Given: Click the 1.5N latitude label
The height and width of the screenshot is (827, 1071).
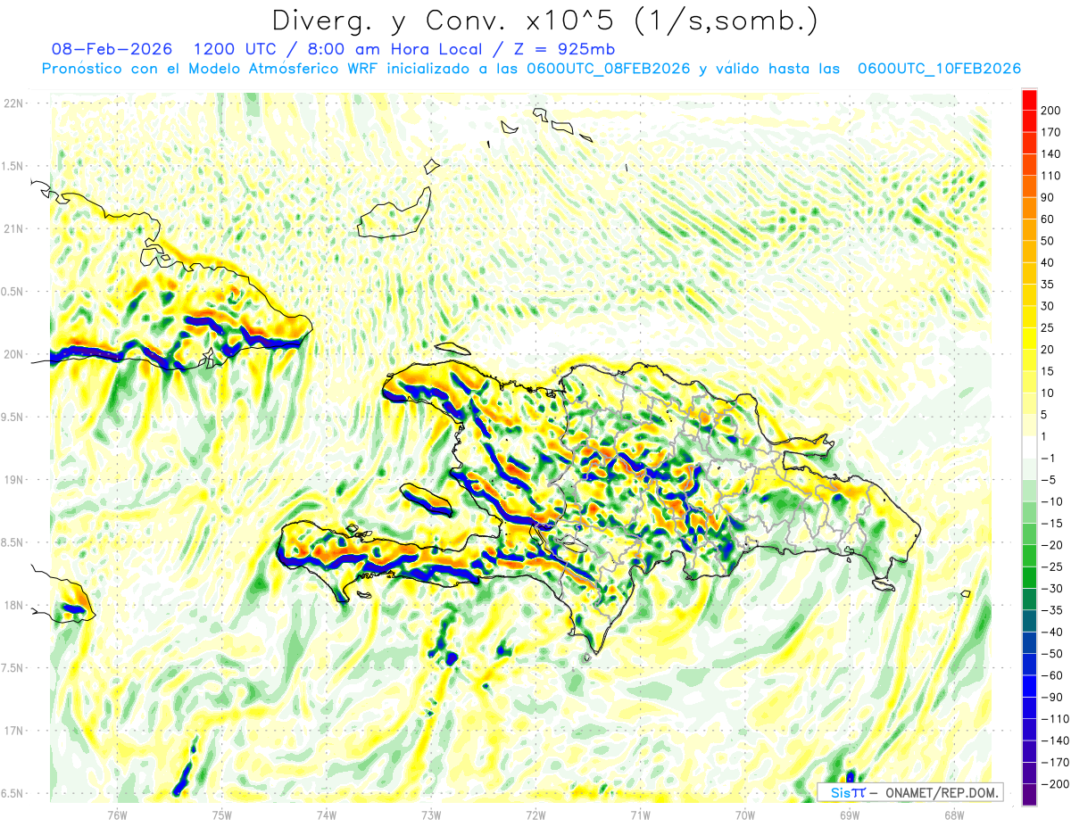Looking at the screenshot, I should tap(12, 166).
